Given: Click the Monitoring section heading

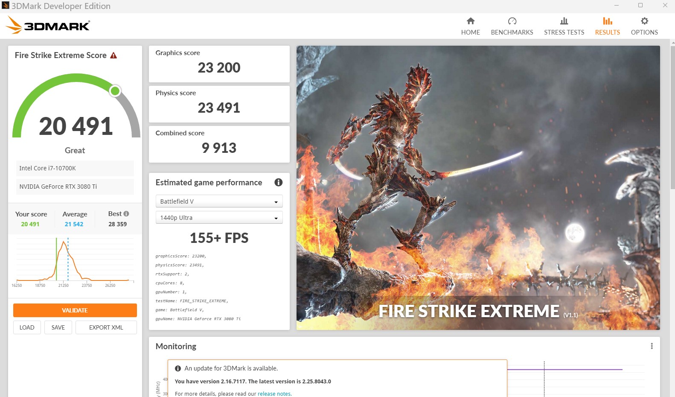Looking at the screenshot, I should [x=176, y=346].
